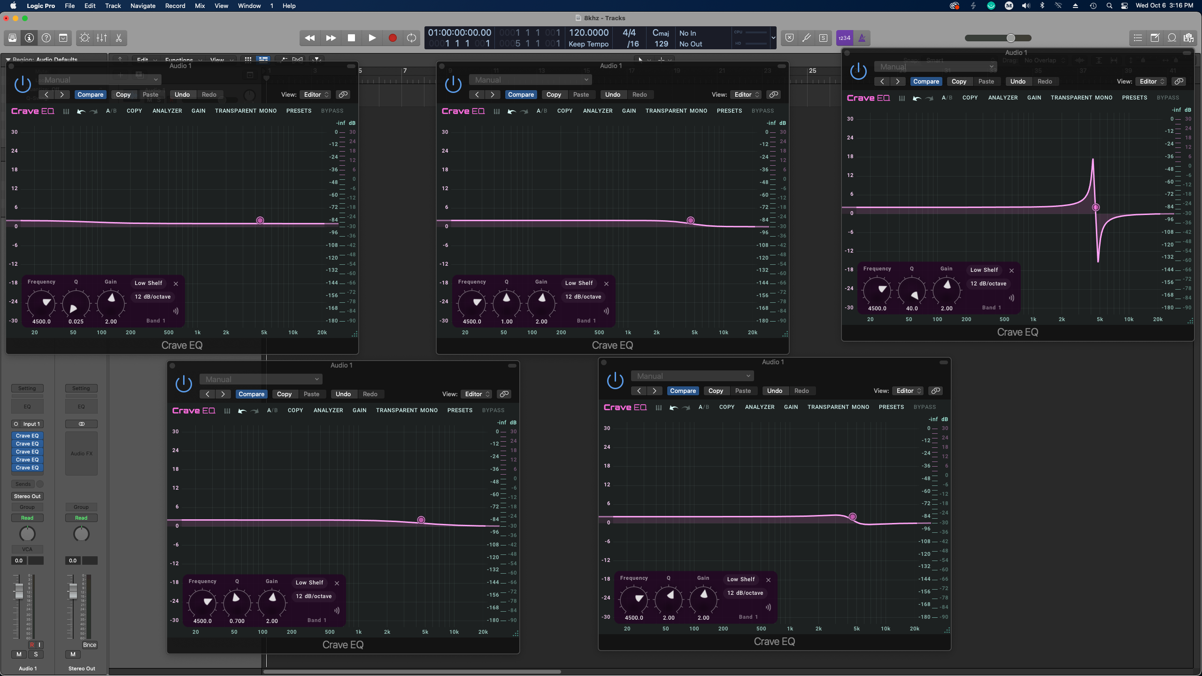Screen dimensions: 1202x676
Task: Open the Track menu
Action: coord(113,6)
